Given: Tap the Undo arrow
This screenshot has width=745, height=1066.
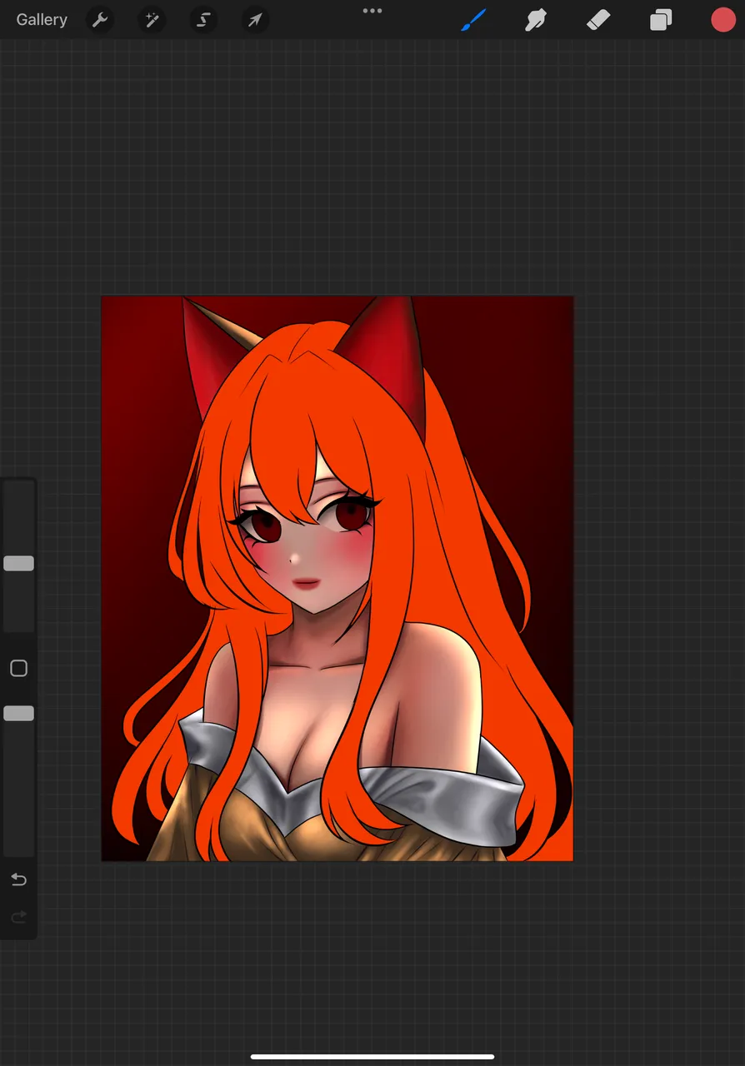Looking at the screenshot, I should coord(18,879).
